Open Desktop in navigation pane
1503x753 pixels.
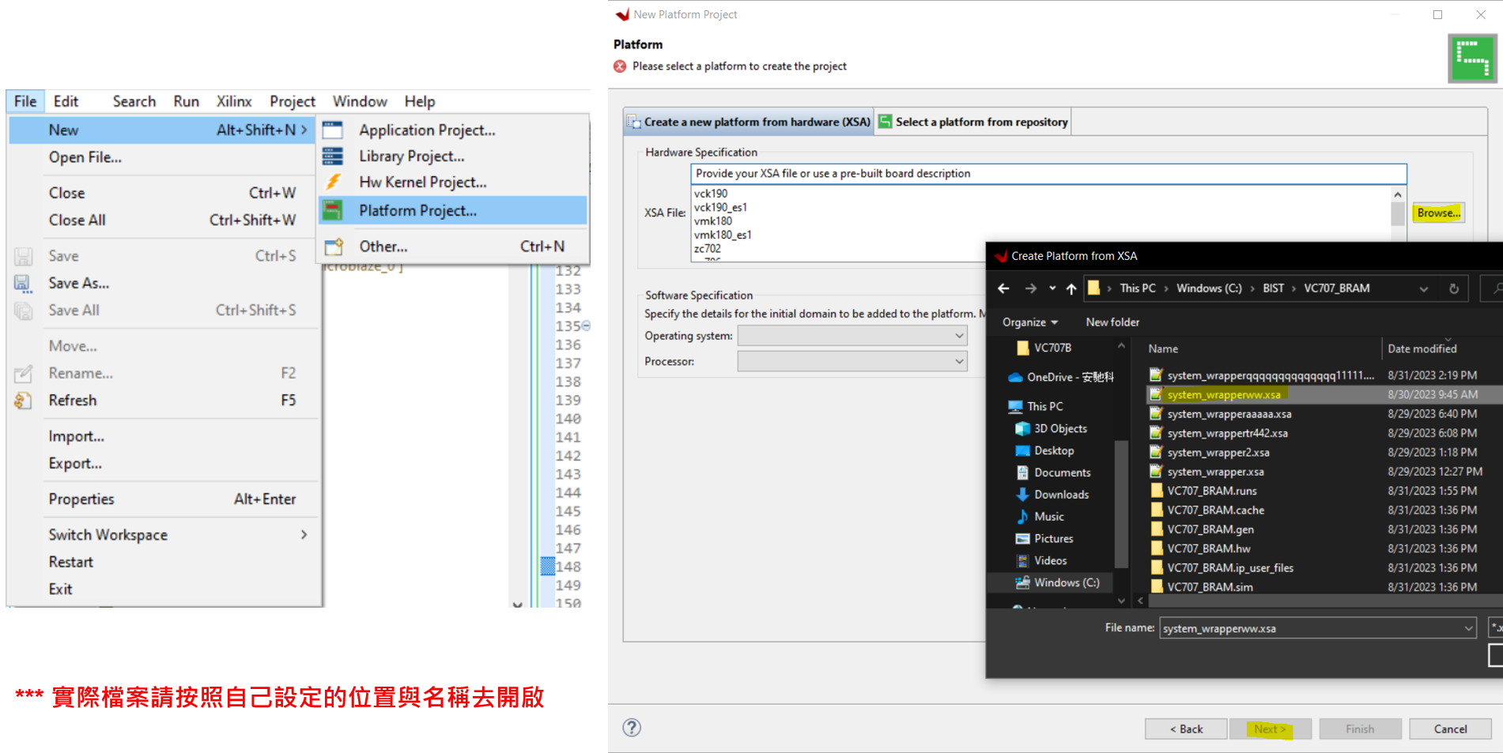[x=1044, y=450]
